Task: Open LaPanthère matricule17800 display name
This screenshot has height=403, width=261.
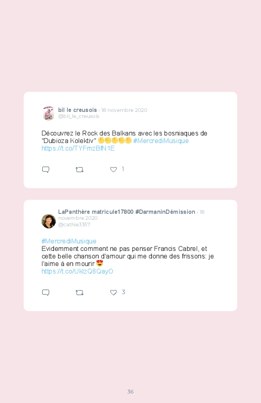Action: (126, 212)
